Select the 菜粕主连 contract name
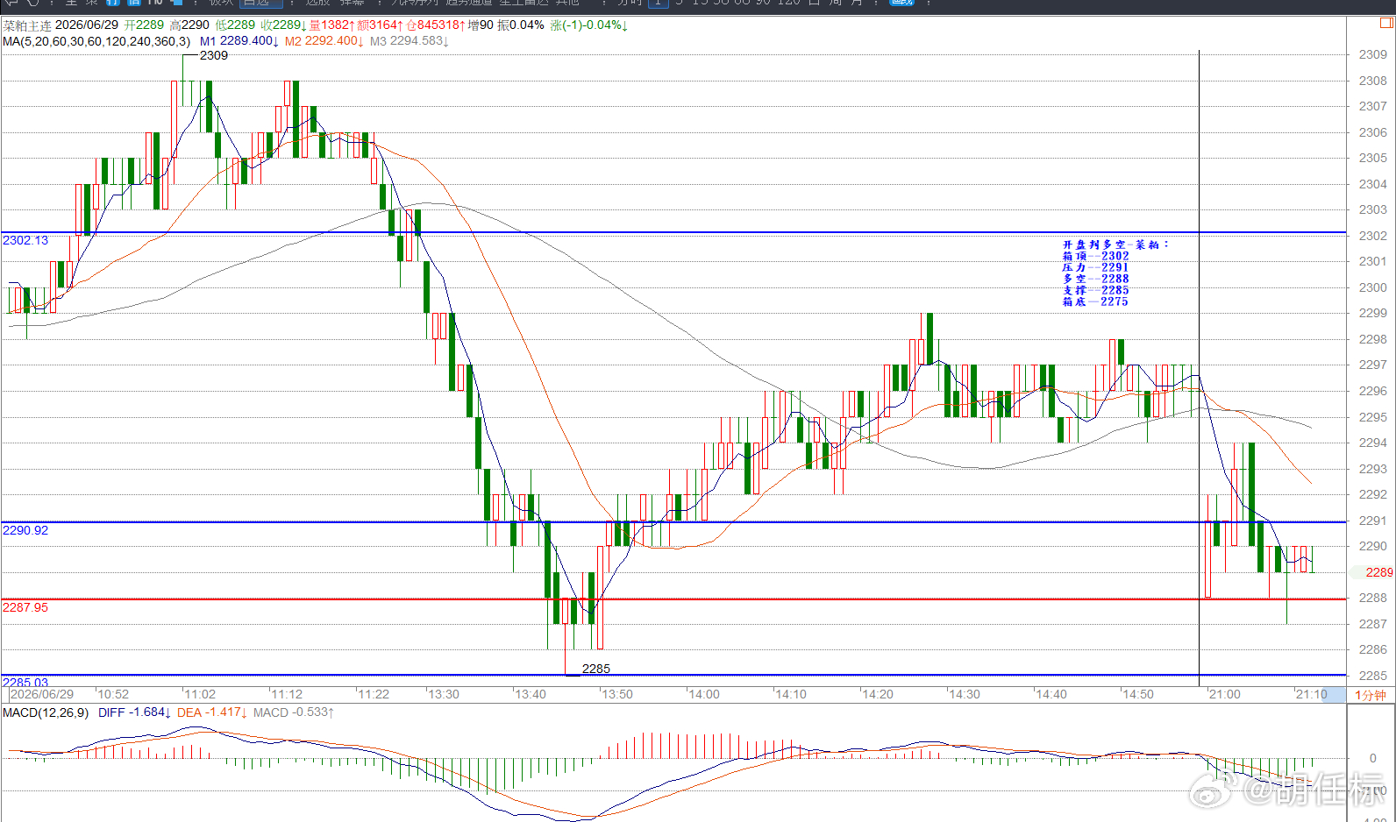This screenshot has height=822, width=1396. click(26, 25)
